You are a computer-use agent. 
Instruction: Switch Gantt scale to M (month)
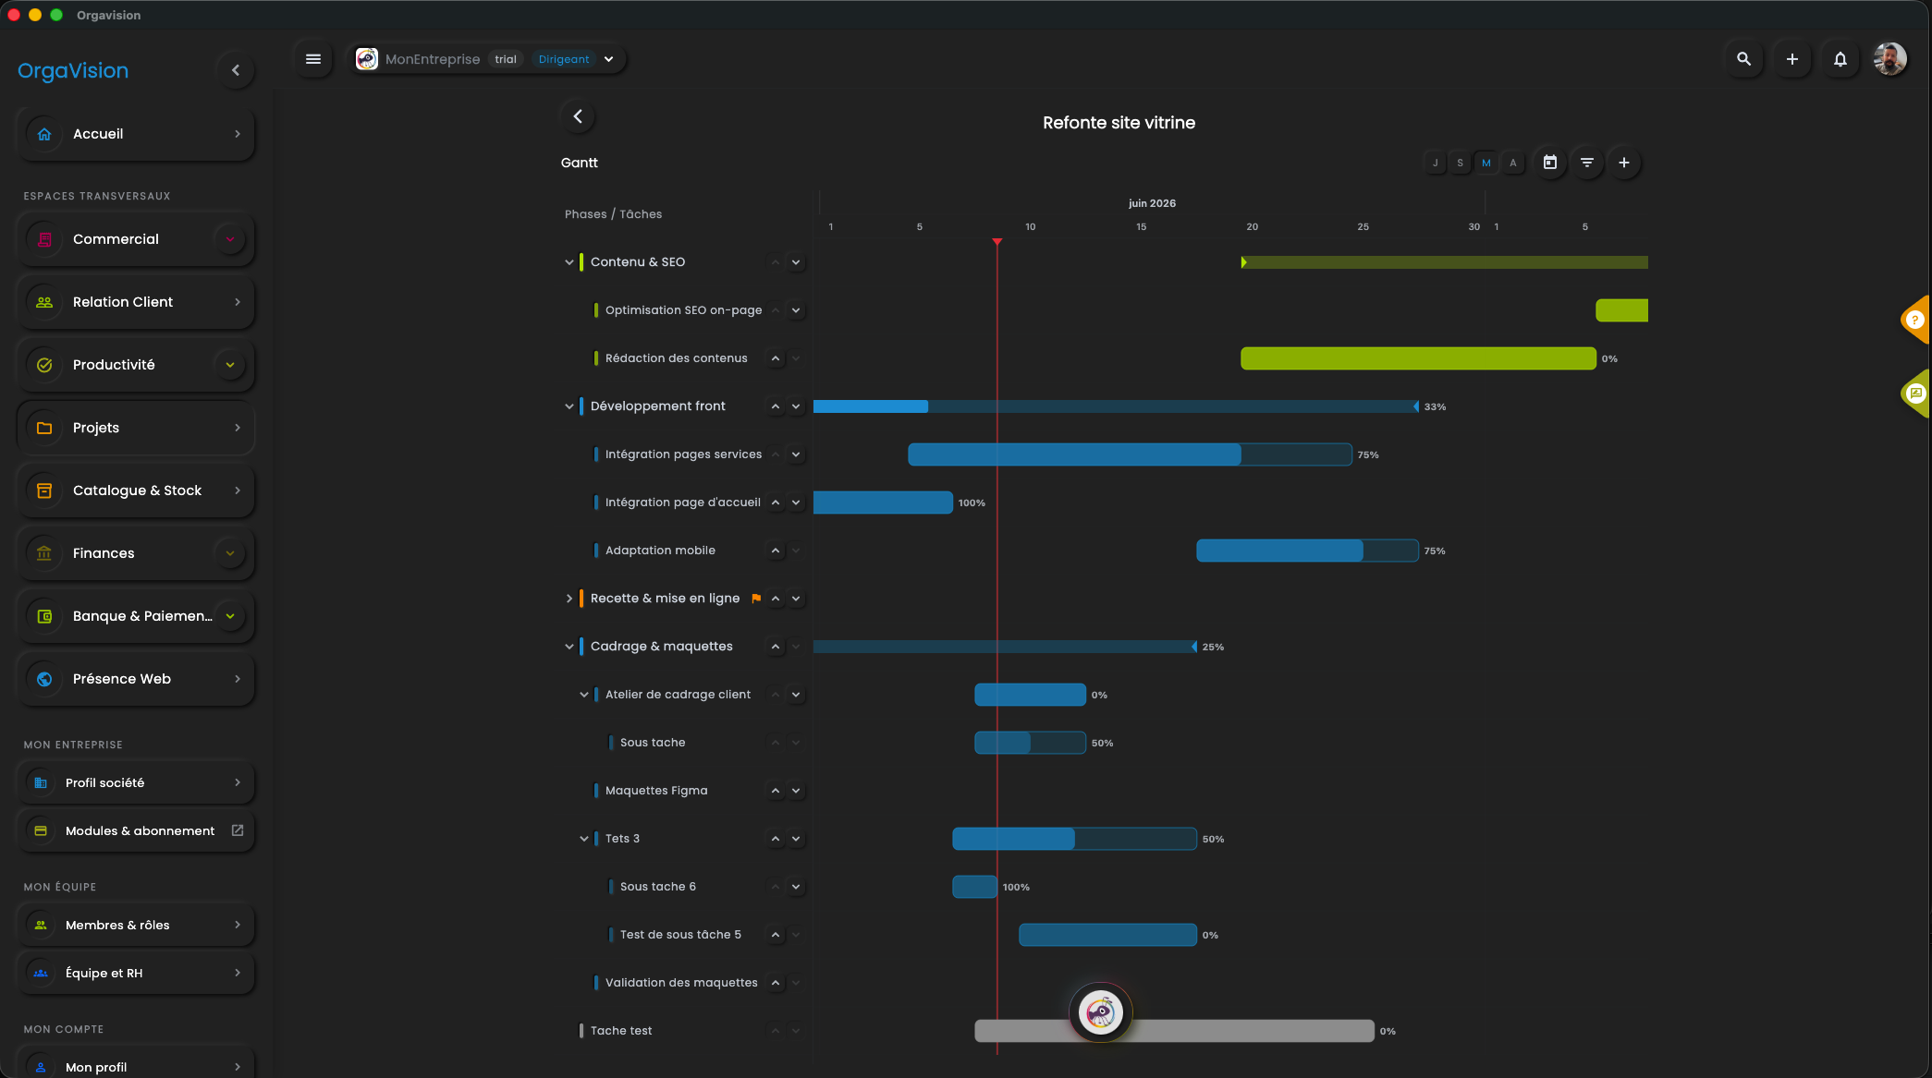[1486, 163]
